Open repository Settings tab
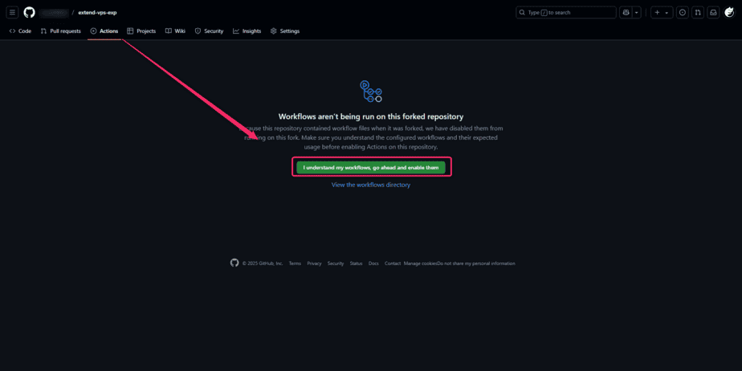742x371 pixels. pyautogui.click(x=285, y=31)
